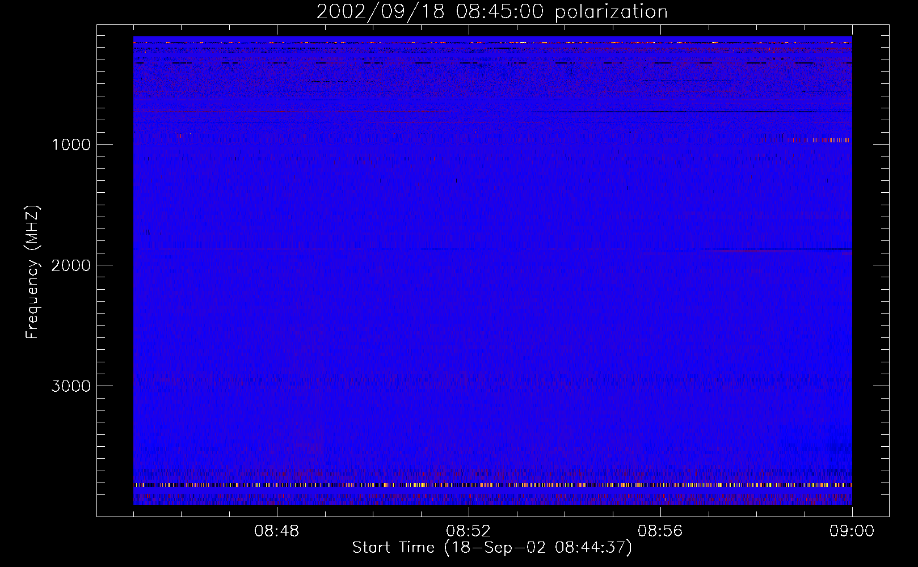Click the 'Frequency (MHZ)' axis label
Screen dimensions: 918x567
tap(32, 272)
